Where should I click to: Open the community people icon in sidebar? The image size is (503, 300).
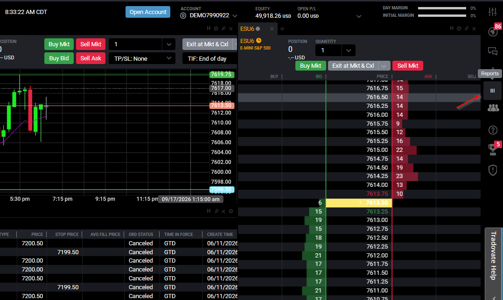(493, 108)
